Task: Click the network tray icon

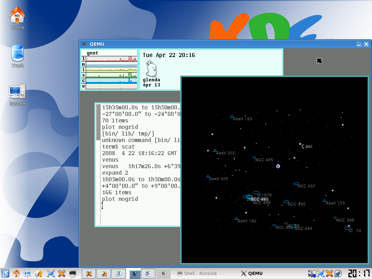Action: pos(321,274)
